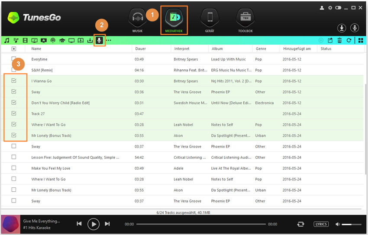
Task: Check the Make You Feel My Love checkbox
Action: point(14,168)
